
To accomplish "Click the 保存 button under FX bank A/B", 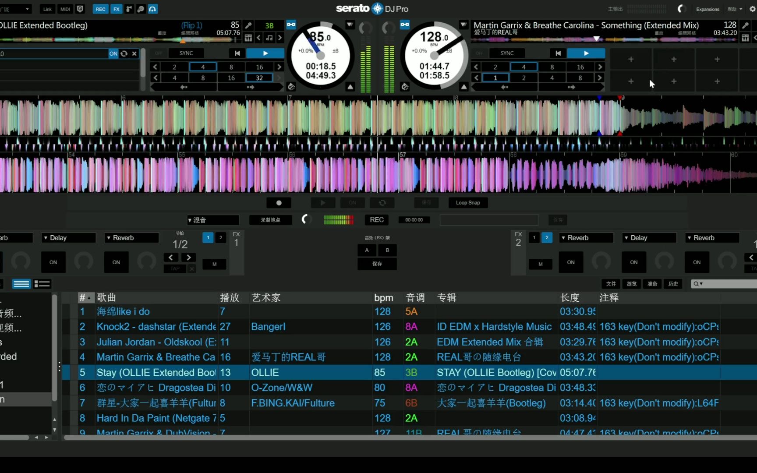I will click(x=377, y=264).
